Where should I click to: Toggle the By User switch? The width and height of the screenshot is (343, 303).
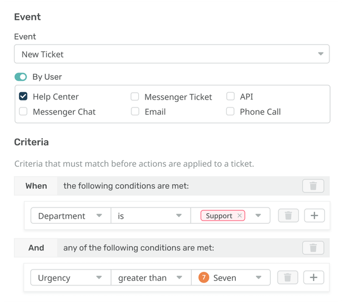click(x=21, y=77)
